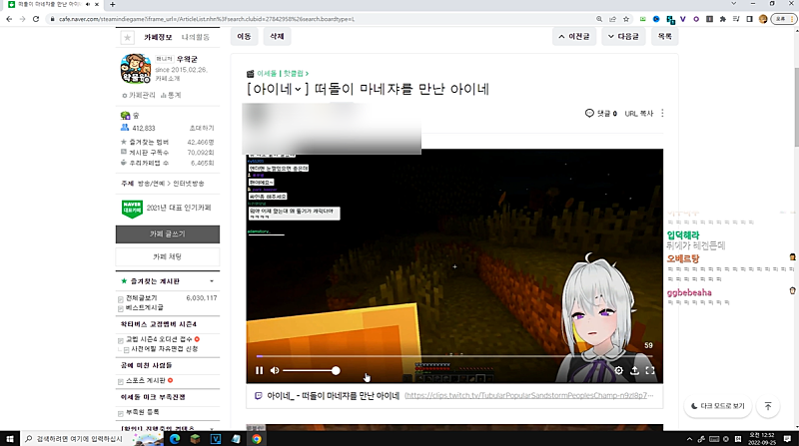The width and height of the screenshot is (799, 446).
Task: Click the video share icon
Action: tap(634, 370)
